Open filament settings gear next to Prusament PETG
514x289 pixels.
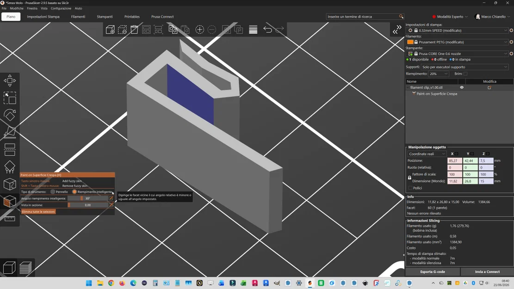(x=511, y=42)
